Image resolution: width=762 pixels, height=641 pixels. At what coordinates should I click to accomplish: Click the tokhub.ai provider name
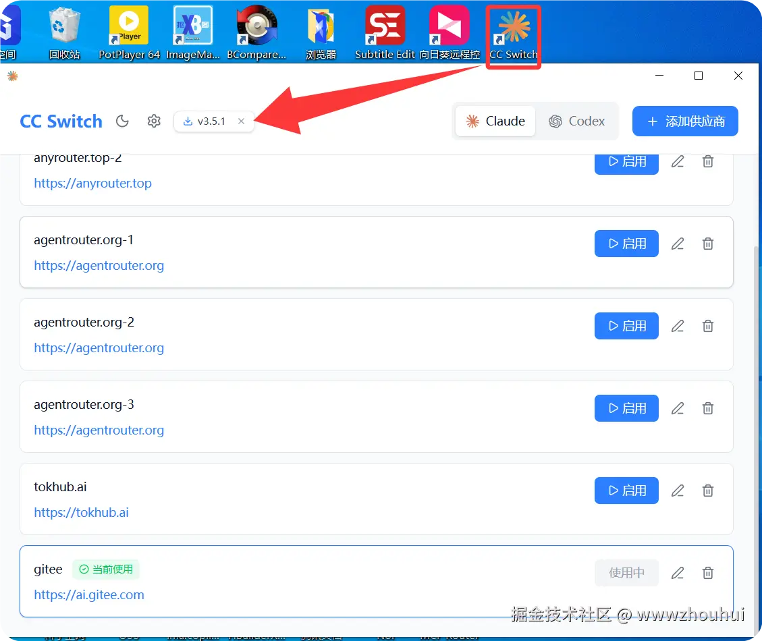point(60,487)
